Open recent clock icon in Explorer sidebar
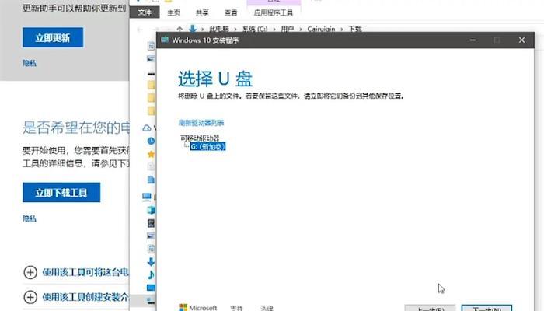 151,141
